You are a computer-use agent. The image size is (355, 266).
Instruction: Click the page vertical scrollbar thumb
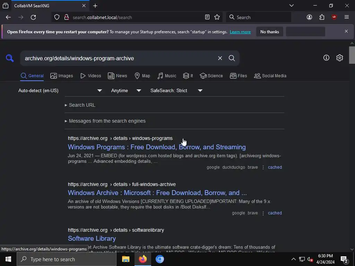point(352,55)
